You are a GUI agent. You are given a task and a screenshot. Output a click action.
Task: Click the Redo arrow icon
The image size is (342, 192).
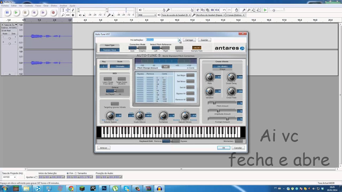pos(229,10)
